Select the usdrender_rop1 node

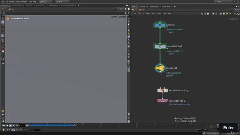click(162, 101)
